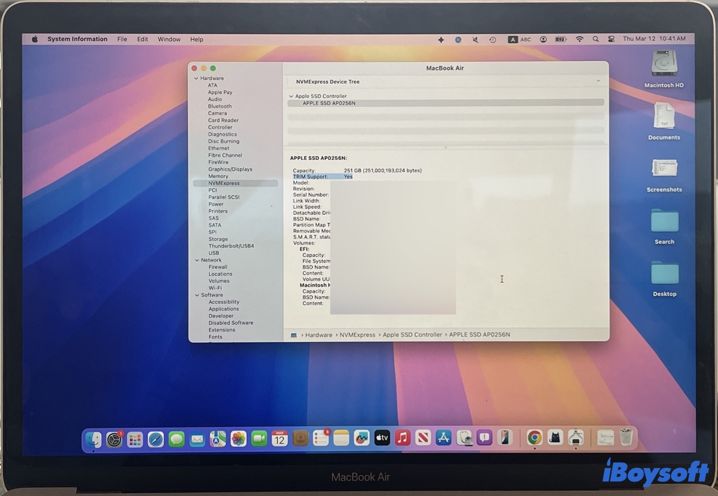Click the Siri icon in the menu bar
The height and width of the screenshot is (496, 718).
pos(441,38)
